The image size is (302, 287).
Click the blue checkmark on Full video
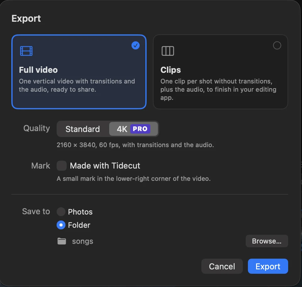click(136, 45)
